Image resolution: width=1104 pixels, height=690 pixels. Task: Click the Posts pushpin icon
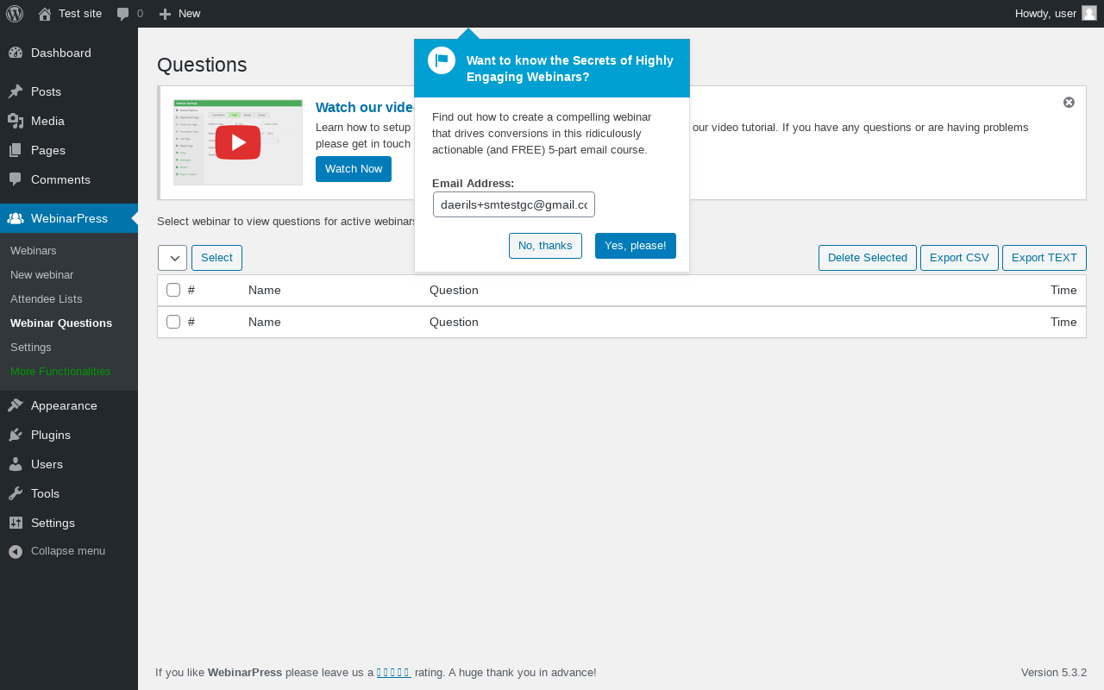coord(16,91)
